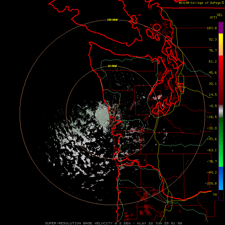Viewport: 225px width, 225px height.
Task: Select the 61.2 velocity scale value
Action: 213,61
